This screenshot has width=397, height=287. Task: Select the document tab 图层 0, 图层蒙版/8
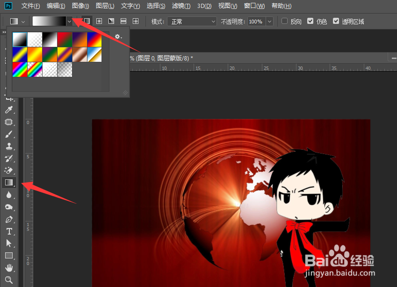pos(161,59)
